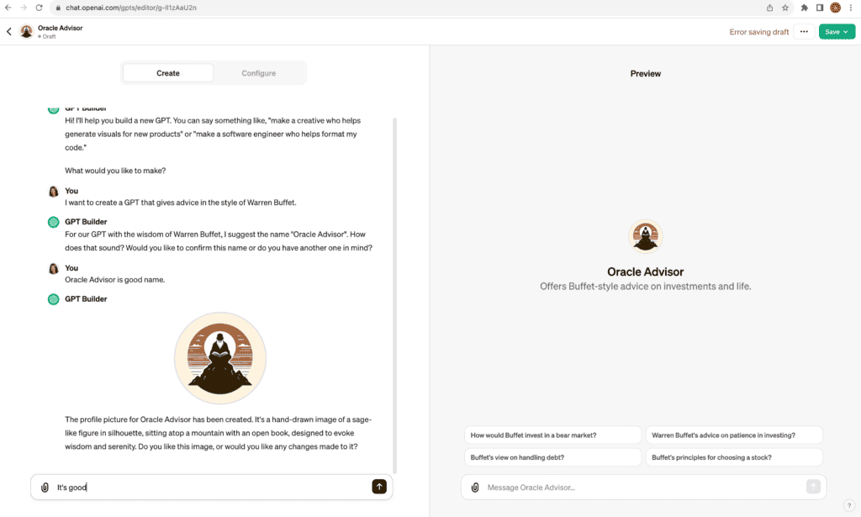This screenshot has height=517, width=861.
Task: Reload the page
Action: coord(39,8)
